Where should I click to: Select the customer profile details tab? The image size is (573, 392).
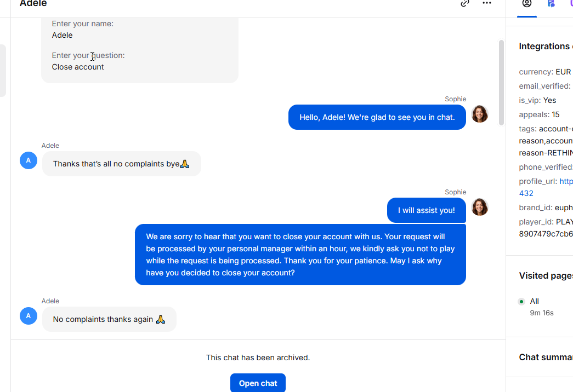526,3
